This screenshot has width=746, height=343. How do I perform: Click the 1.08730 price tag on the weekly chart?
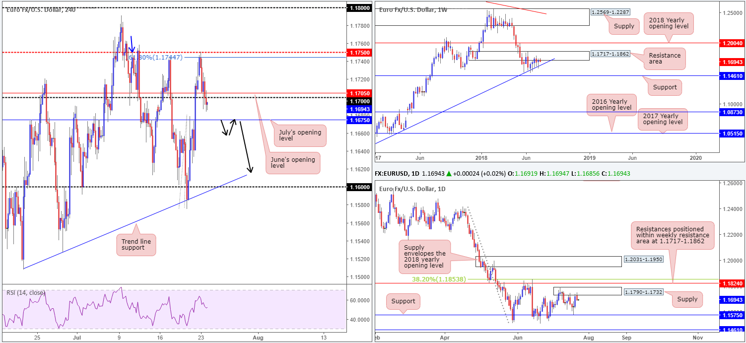point(733,113)
